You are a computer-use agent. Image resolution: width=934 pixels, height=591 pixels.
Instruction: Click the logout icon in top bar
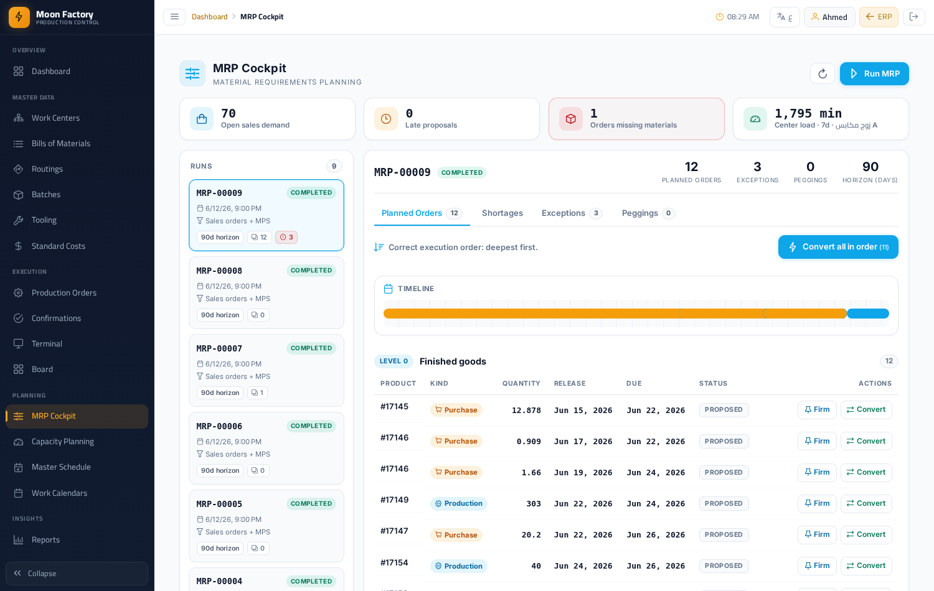pyautogui.click(x=913, y=17)
